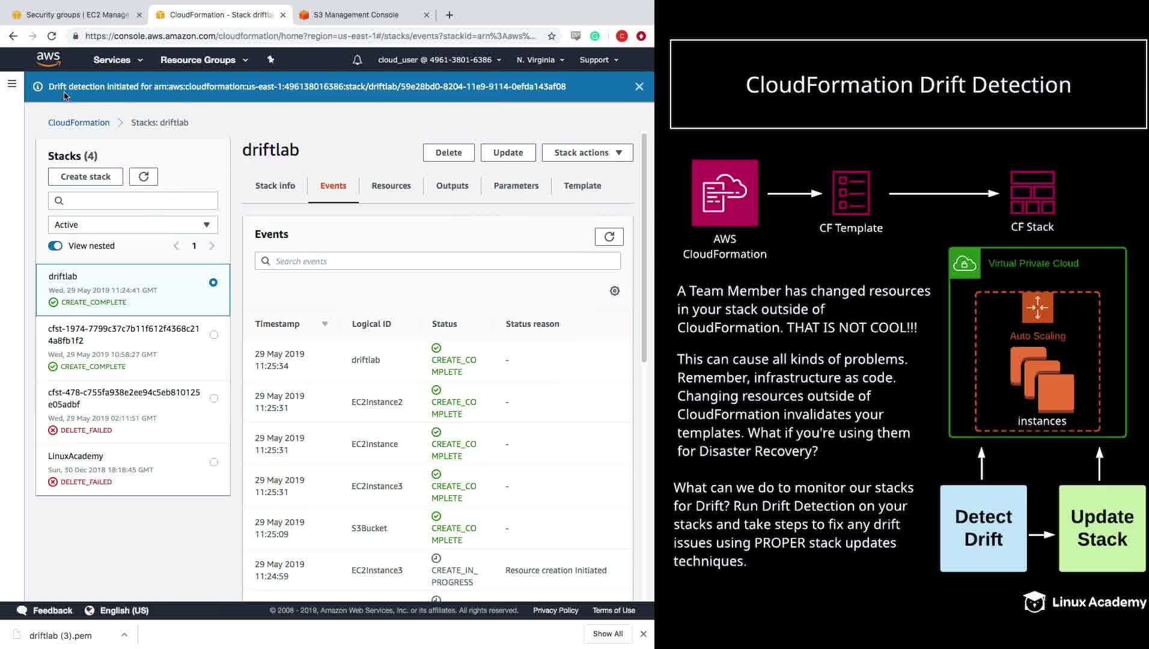
Task: Open the hamburger side navigation menu
Action: point(12,84)
